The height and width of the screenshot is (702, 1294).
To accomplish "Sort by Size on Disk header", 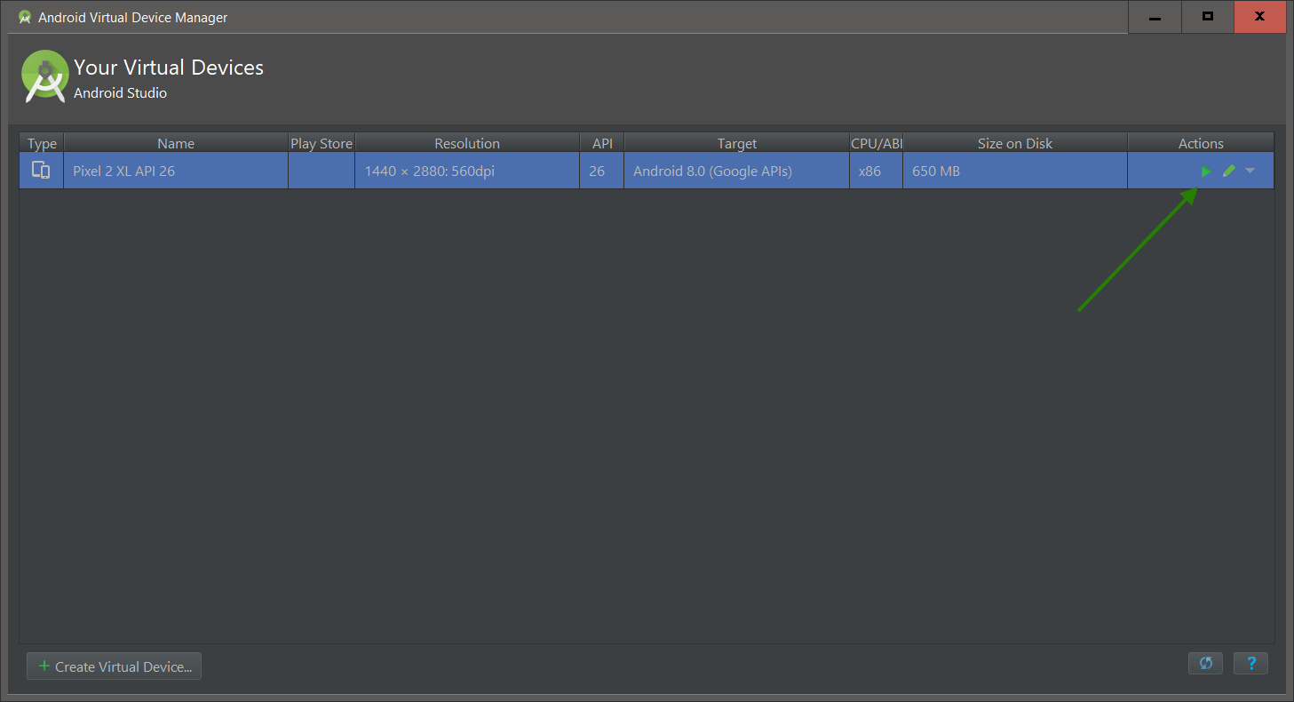I will pyautogui.click(x=1015, y=143).
